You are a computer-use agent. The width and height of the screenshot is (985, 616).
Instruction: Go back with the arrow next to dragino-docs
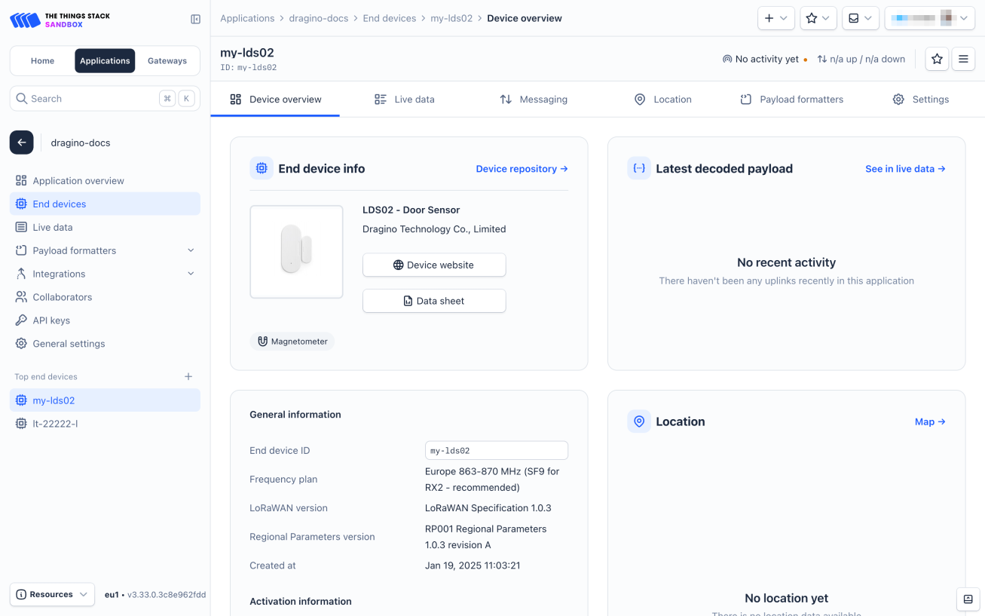tap(21, 143)
